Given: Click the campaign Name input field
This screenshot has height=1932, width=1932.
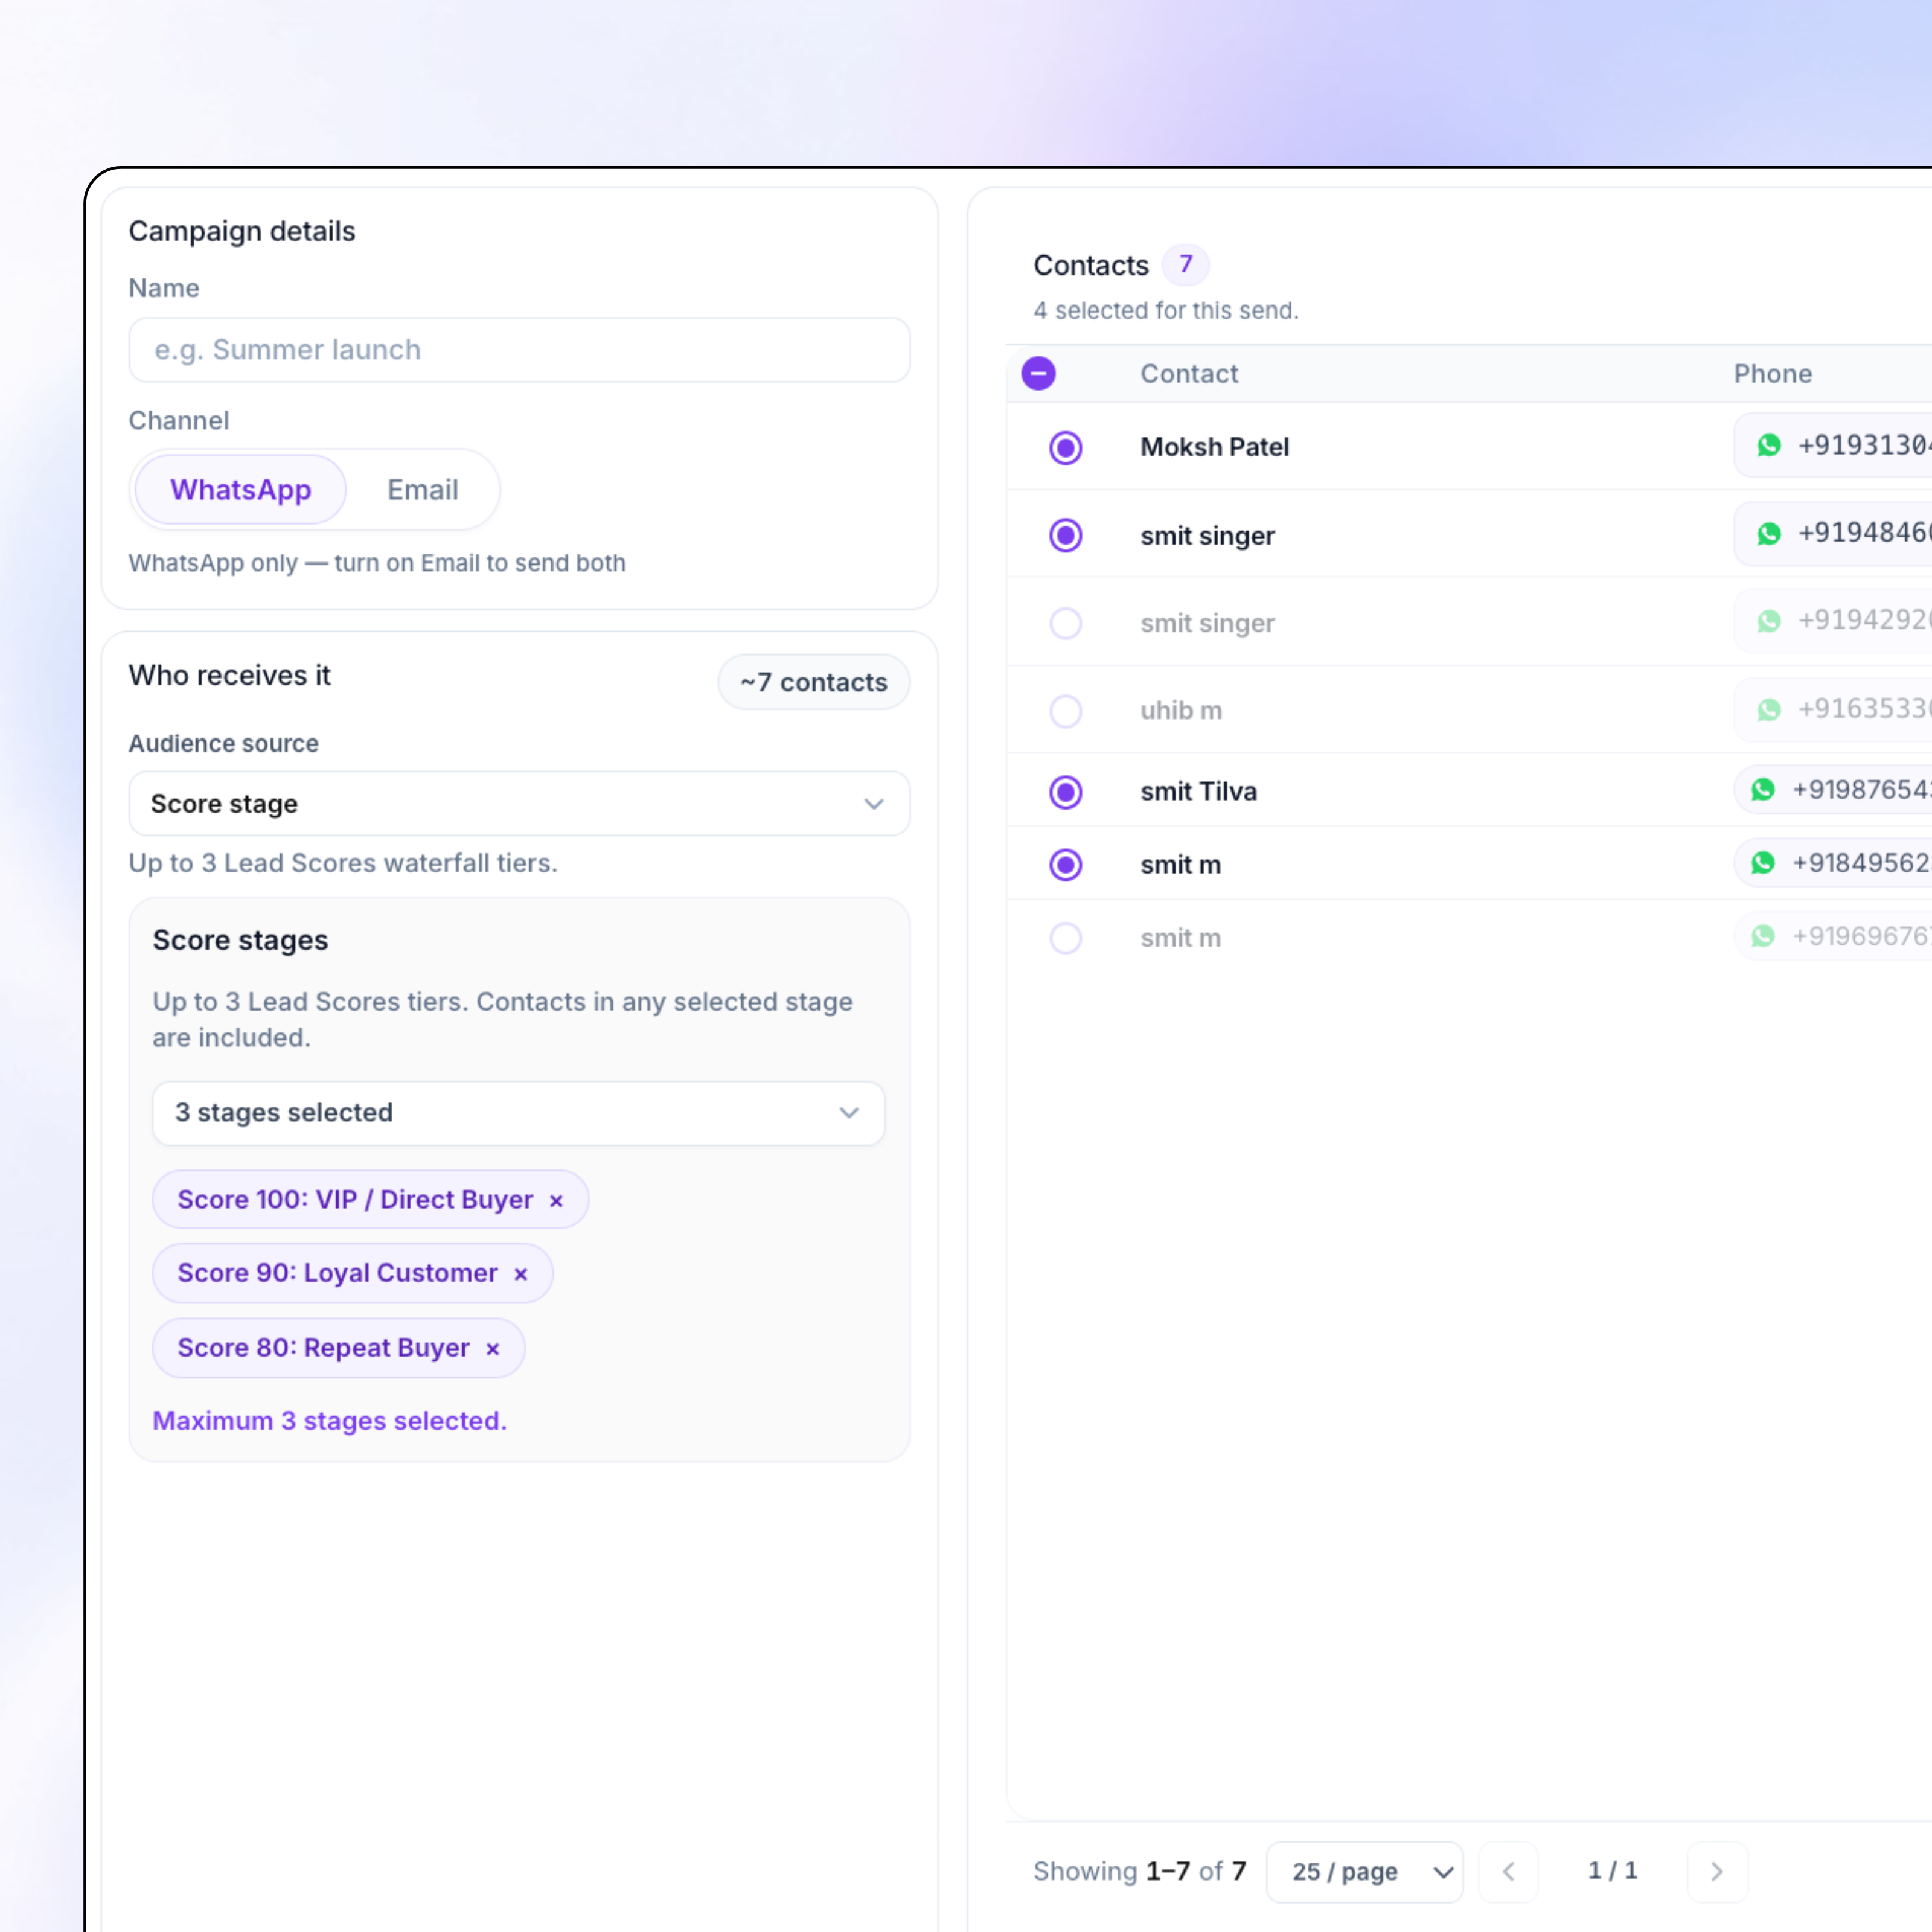Looking at the screenshot, I should 519,350.
